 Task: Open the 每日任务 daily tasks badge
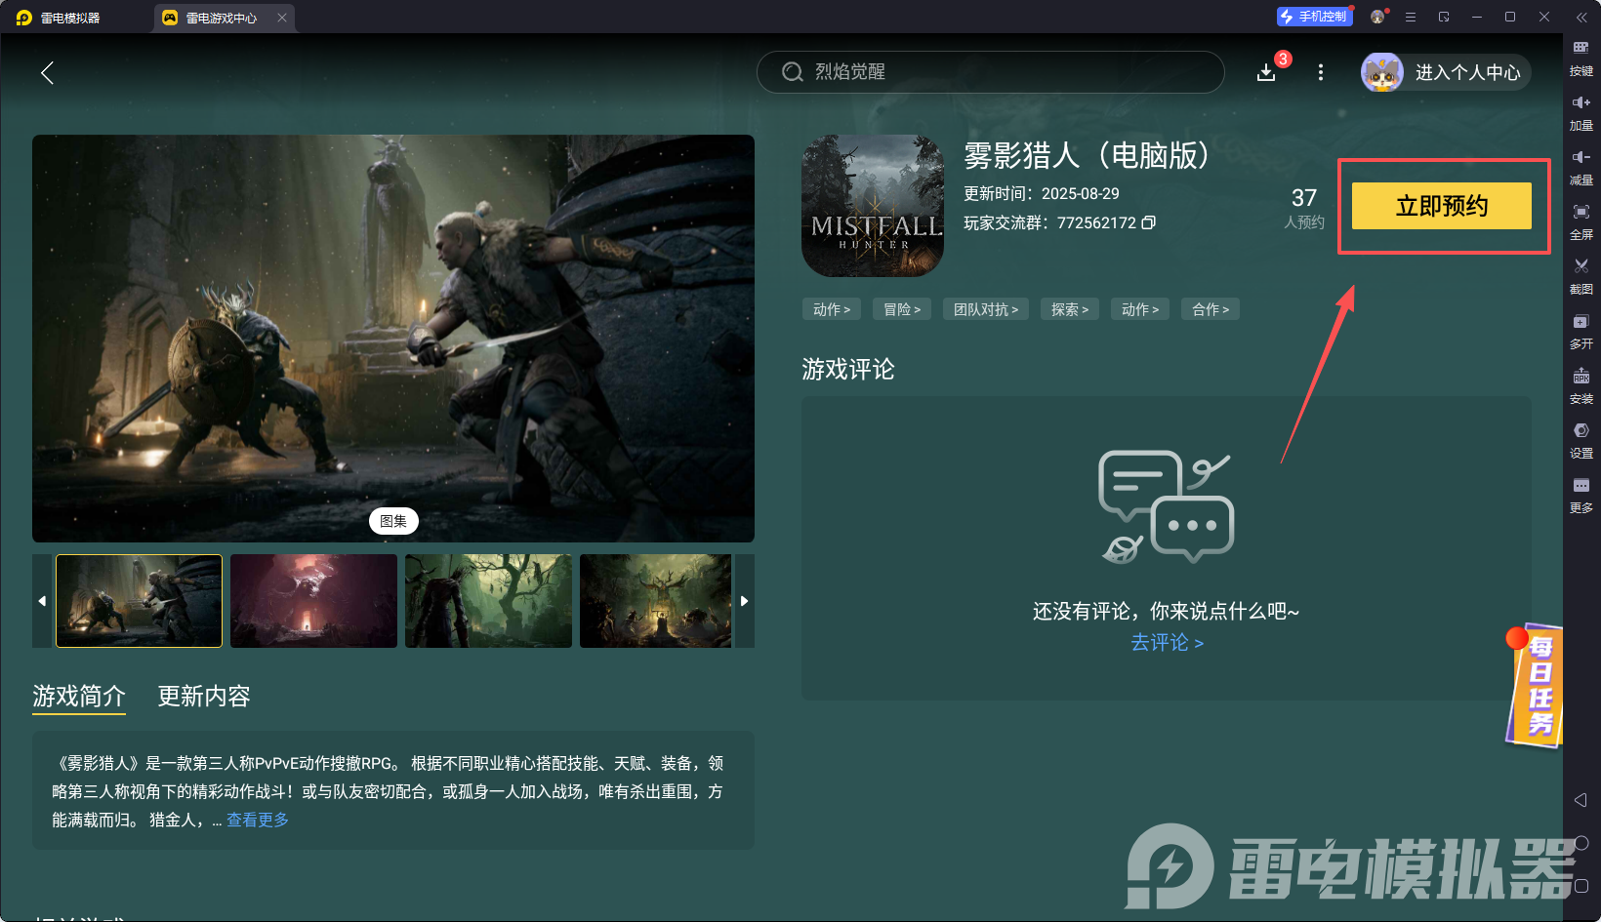coord(1536,686)
